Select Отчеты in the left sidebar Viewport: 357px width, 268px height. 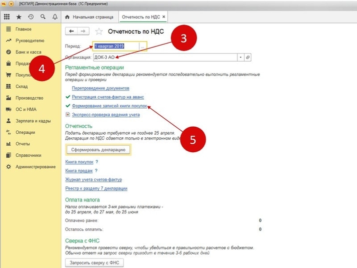23,144
